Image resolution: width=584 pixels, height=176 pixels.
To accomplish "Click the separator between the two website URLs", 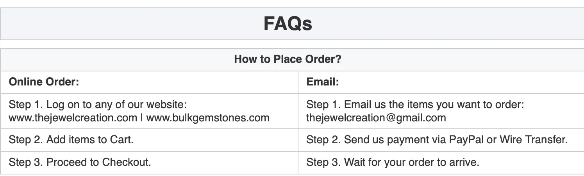I will pyautogui.click(x=141, y=117).
